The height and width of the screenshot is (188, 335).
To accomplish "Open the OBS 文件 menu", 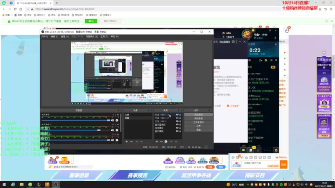I will [44, 37].
